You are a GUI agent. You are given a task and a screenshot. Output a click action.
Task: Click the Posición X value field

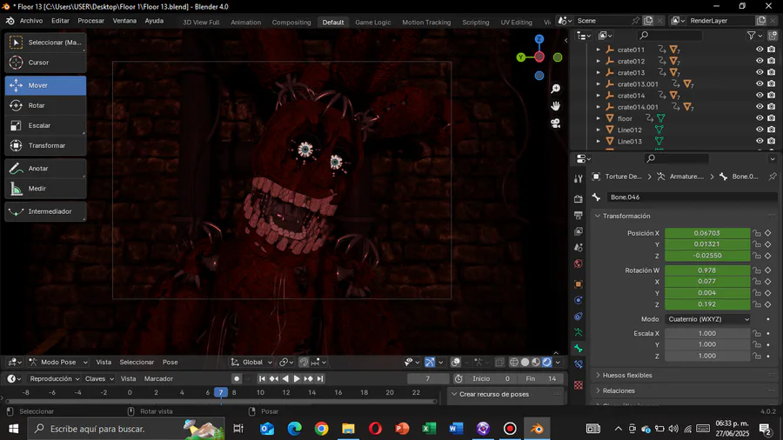[707, 233]
